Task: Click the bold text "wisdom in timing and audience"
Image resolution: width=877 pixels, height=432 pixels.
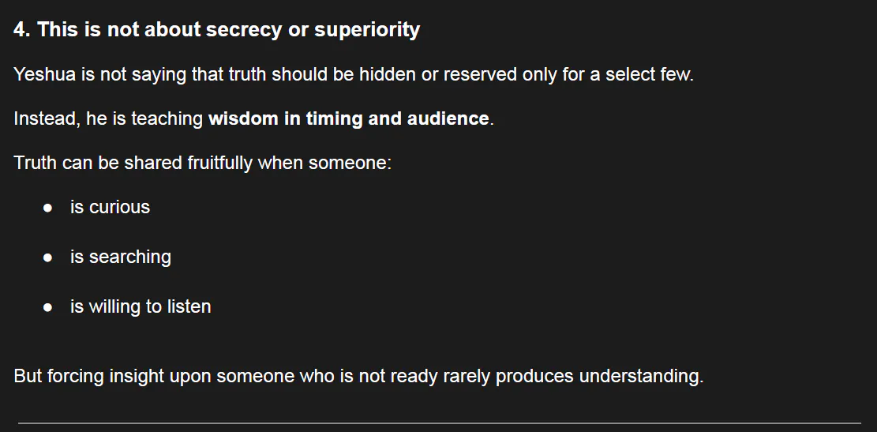Action: (348, 119)
